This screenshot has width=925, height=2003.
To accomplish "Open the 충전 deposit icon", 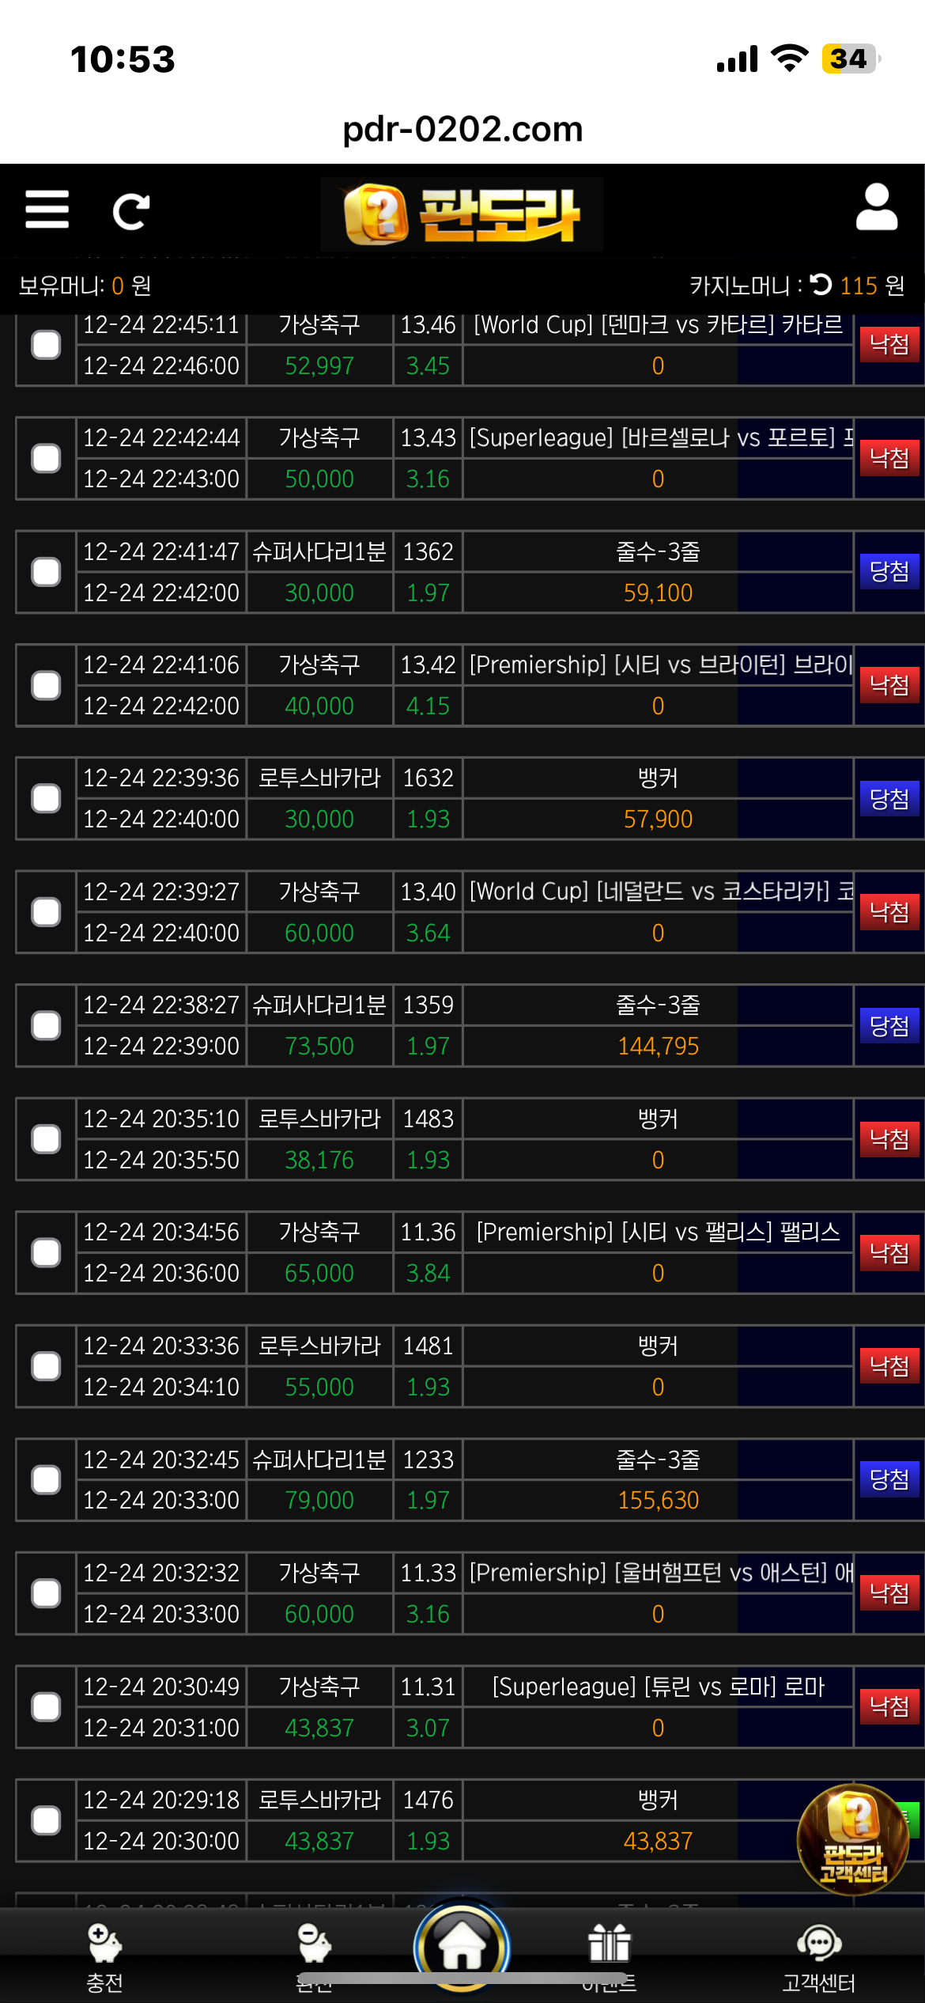I will 104,1956.
